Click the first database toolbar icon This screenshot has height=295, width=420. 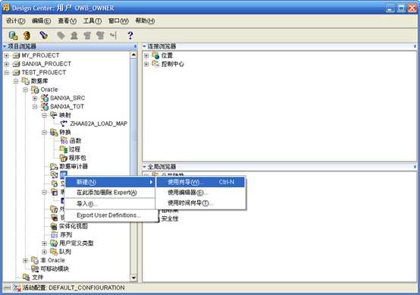pyautogui.click(x=13, y=36)
